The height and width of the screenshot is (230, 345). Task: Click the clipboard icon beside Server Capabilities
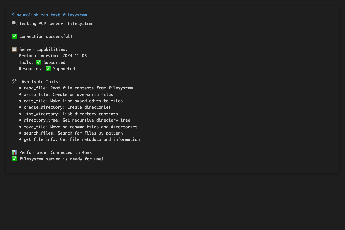click(14, 49)
